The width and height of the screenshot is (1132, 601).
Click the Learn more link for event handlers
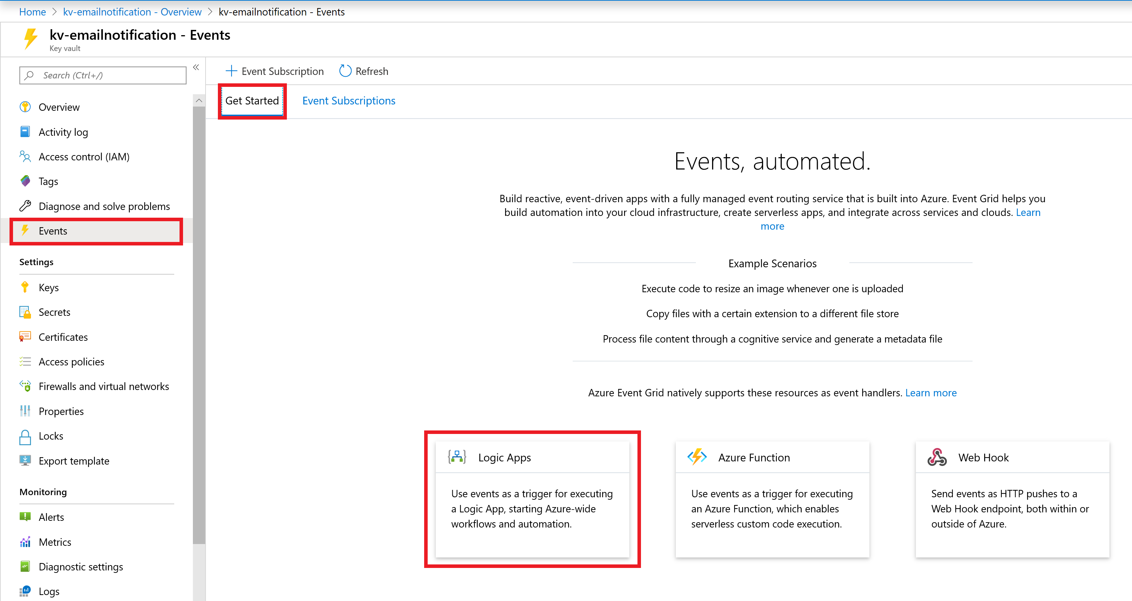coord(931,392)
